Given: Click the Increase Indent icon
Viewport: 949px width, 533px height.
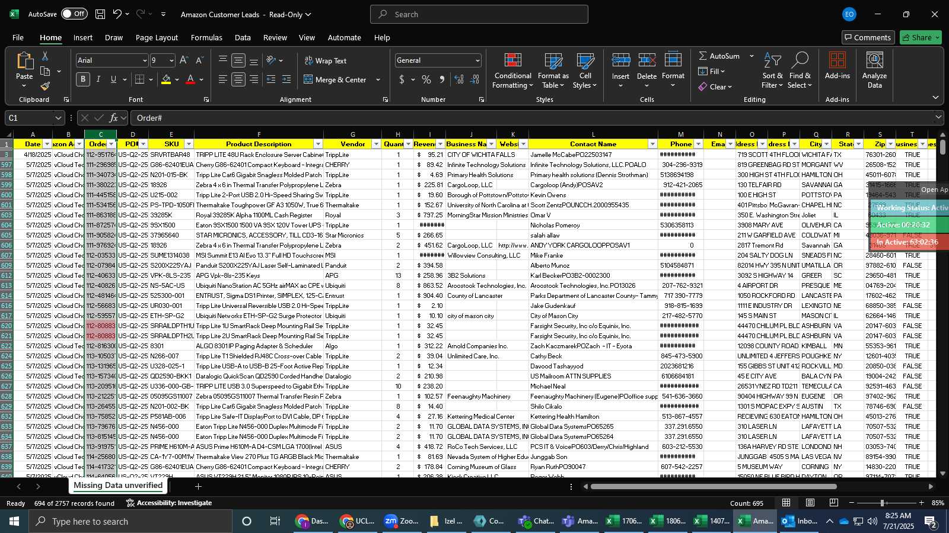Looking at the screenshot, I should [286, 79].
